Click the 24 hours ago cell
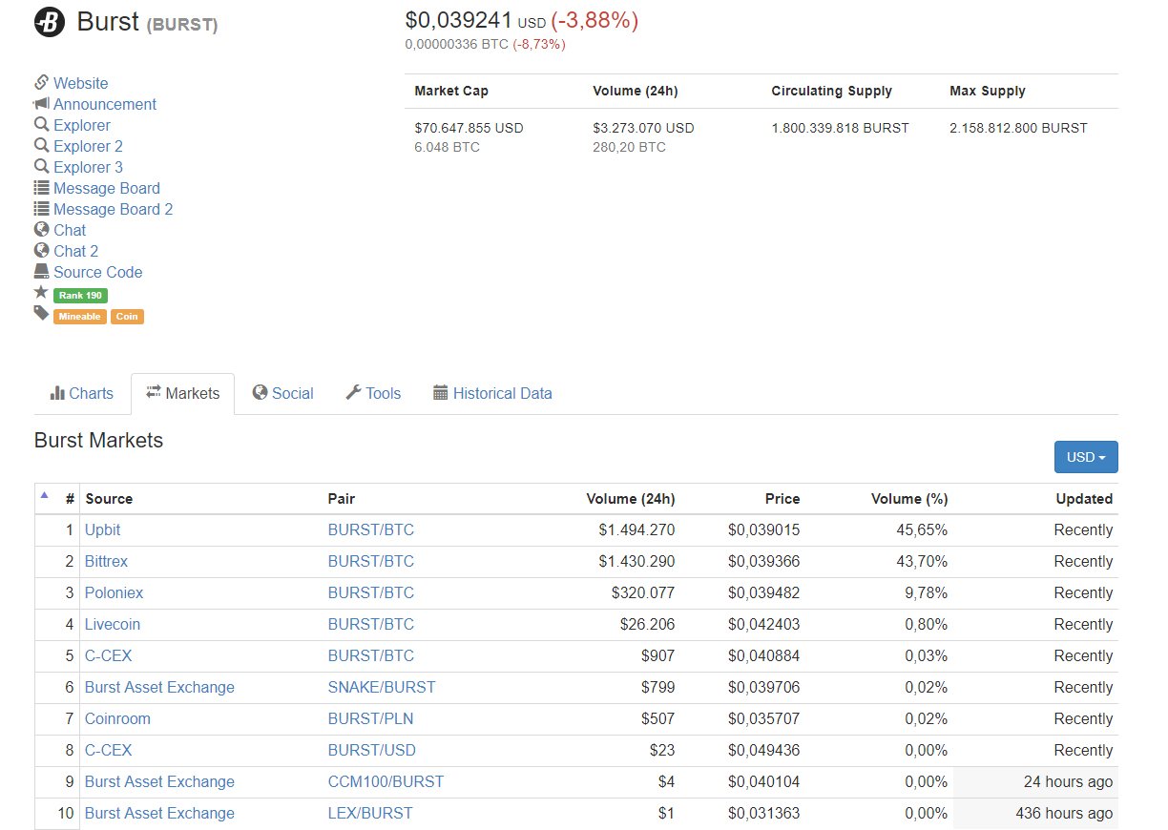1168x830 pixels. (x=1068, y=781)
